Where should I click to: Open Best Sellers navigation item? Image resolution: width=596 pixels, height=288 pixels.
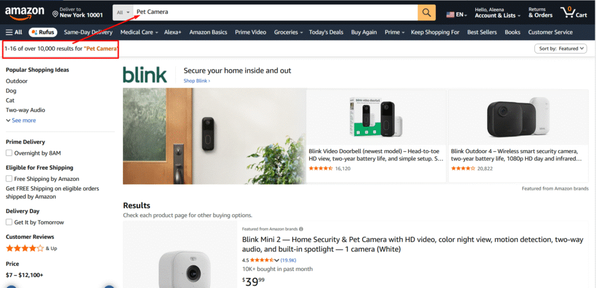tap(482, 33)
